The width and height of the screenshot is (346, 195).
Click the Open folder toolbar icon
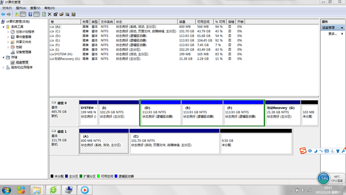pos(61,15)
